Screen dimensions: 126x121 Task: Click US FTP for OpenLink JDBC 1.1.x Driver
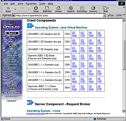[83, 88]
